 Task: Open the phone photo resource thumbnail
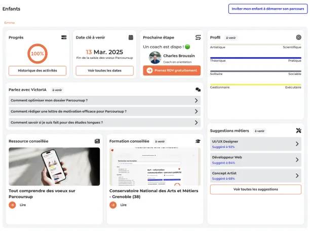click(54, 167)
